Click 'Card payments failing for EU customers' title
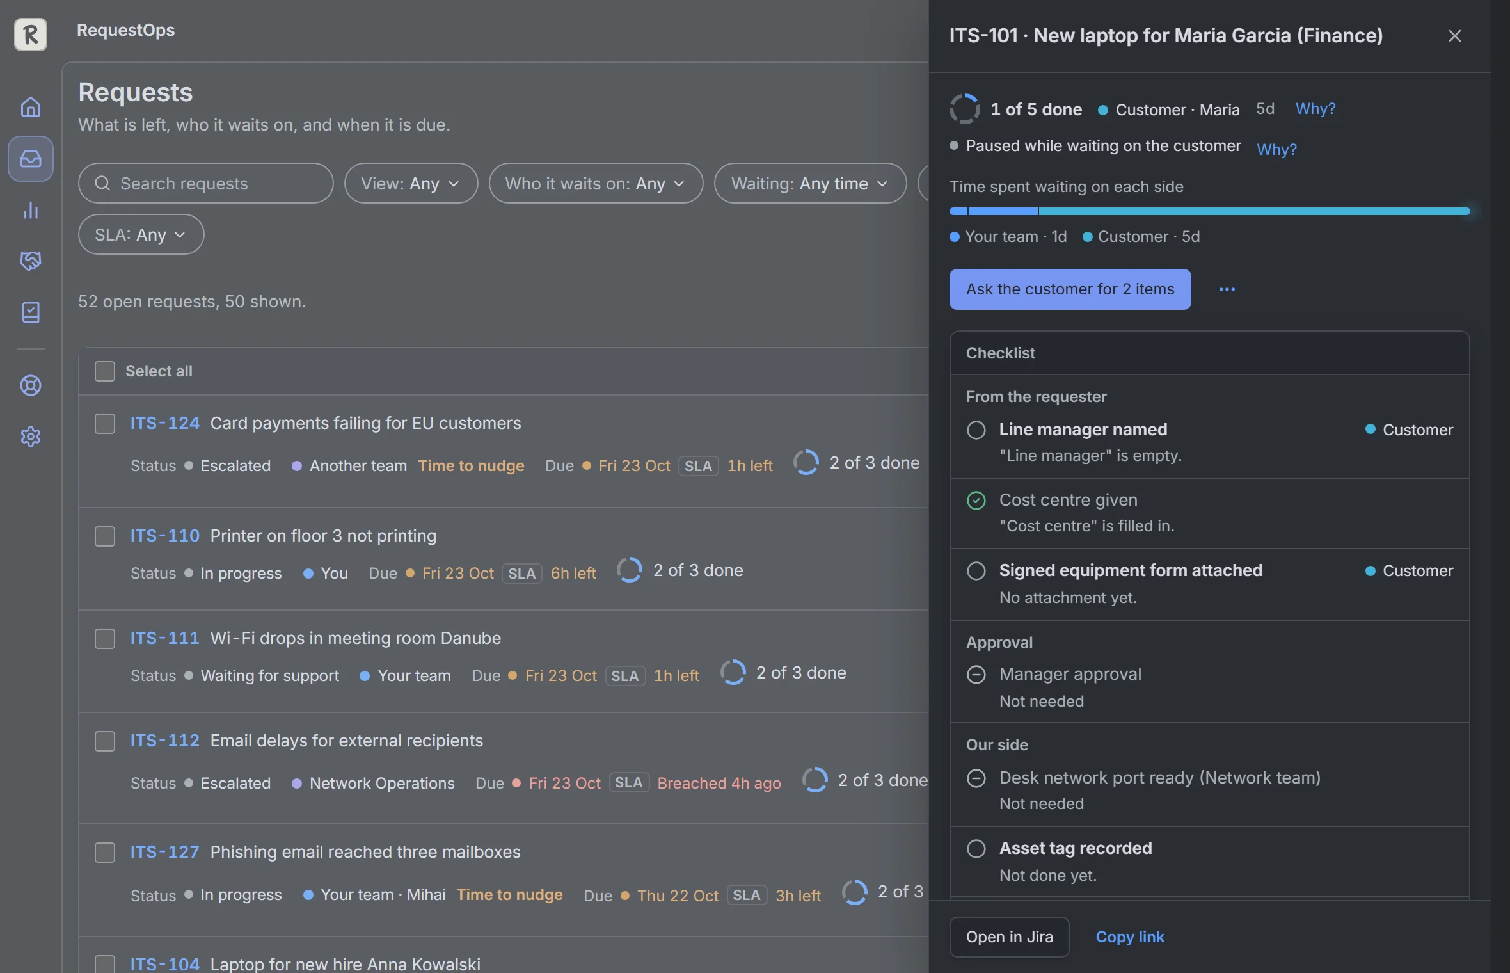 click(365, 423)
